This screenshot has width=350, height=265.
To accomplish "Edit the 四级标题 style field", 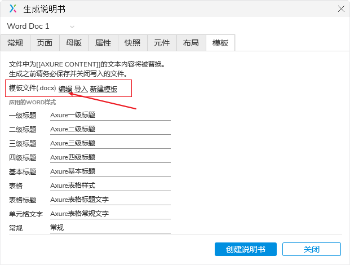I will click(110, 157).
